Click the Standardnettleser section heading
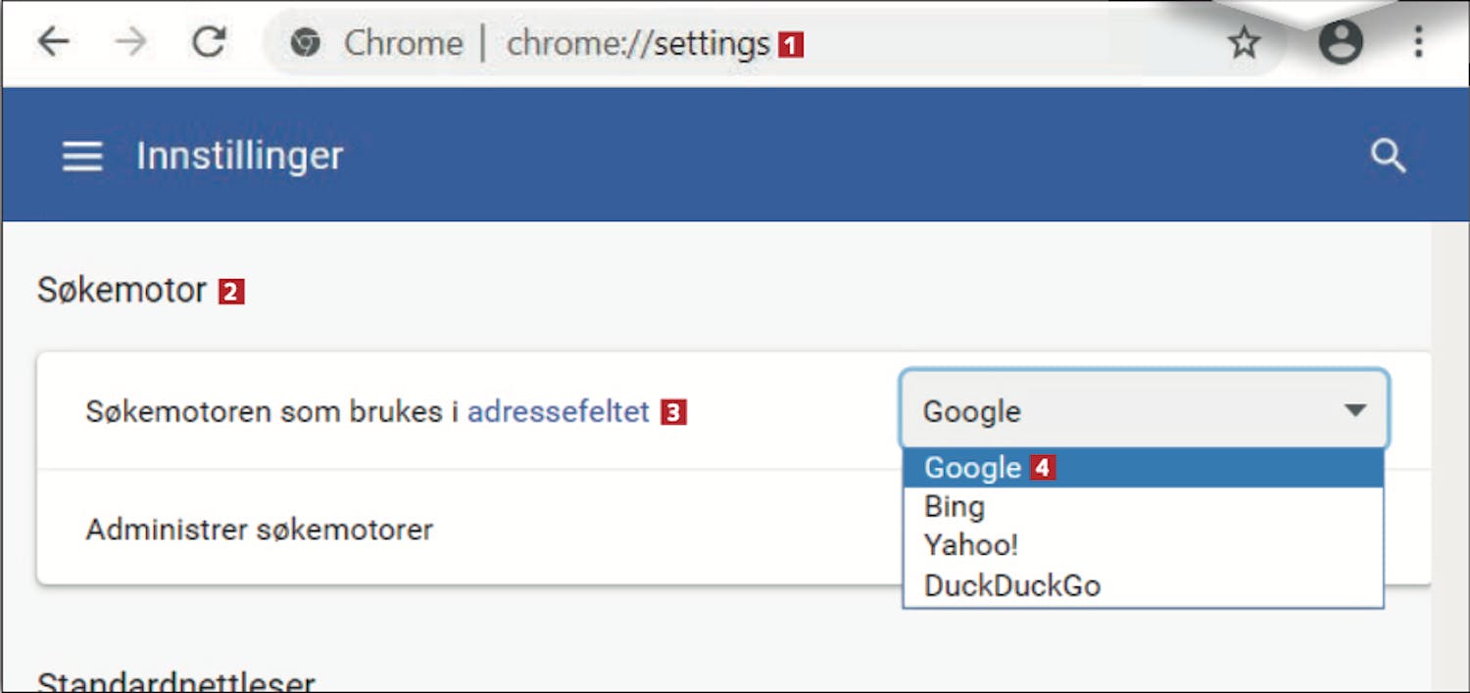Image resolution: width=1470 pixels, height=693 pixels. [x=176, y=679]
